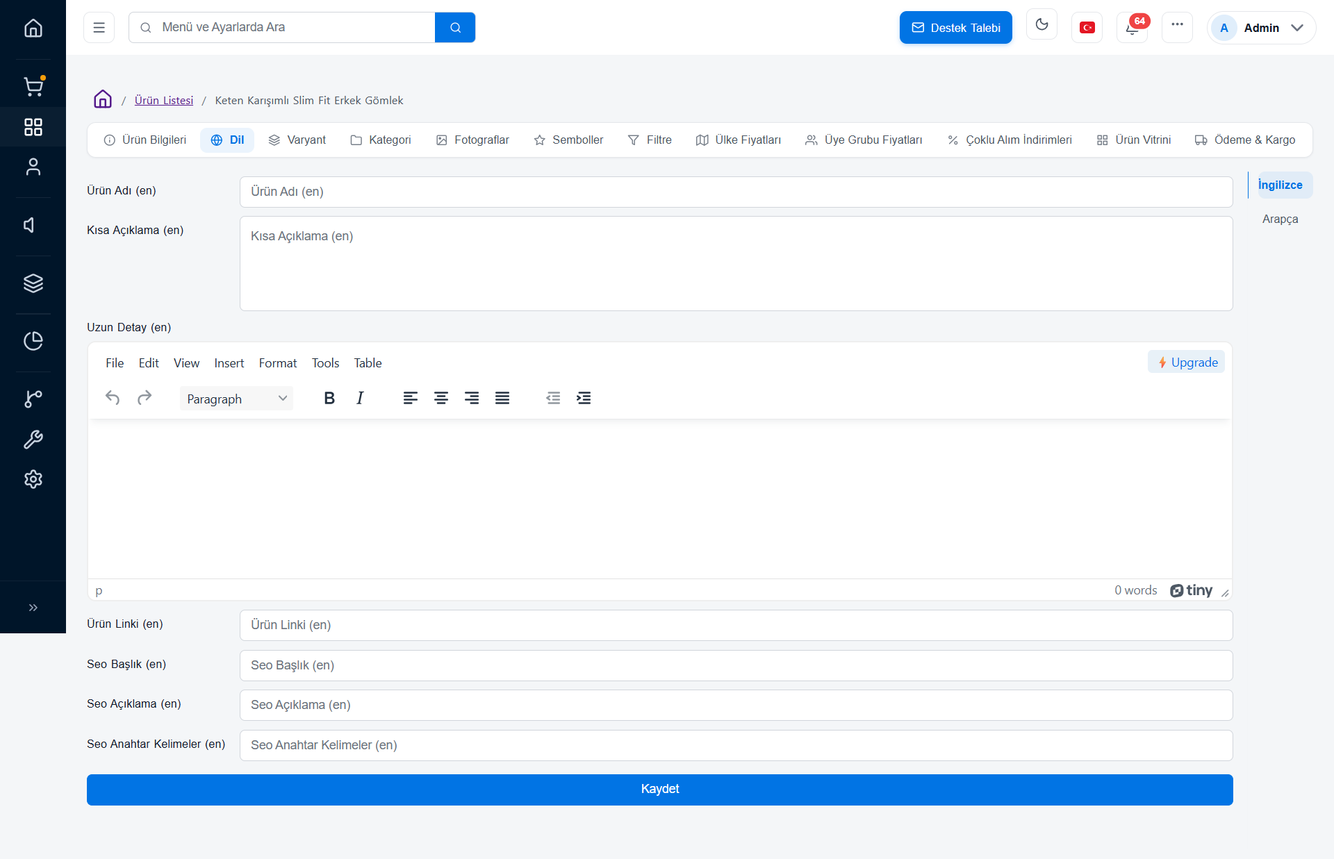Open the customers user icon in sidebar
Image resolution: width=1334 pixels, height=859 pixels.
click(33, 167)
